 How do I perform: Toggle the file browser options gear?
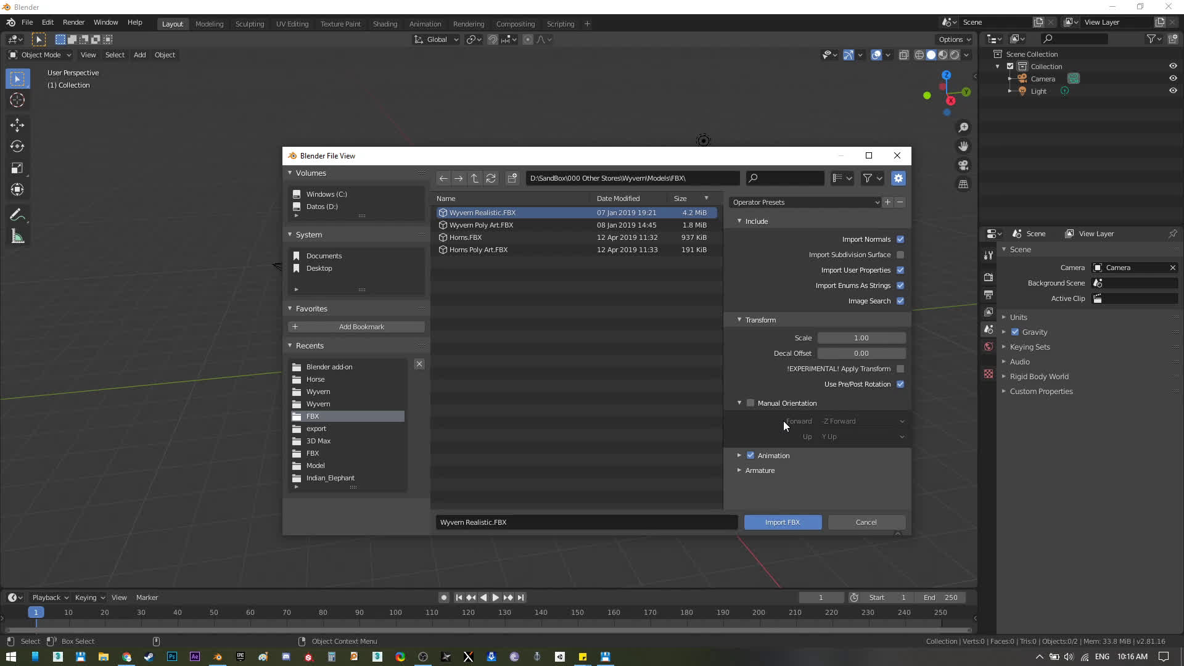point(898,178)
